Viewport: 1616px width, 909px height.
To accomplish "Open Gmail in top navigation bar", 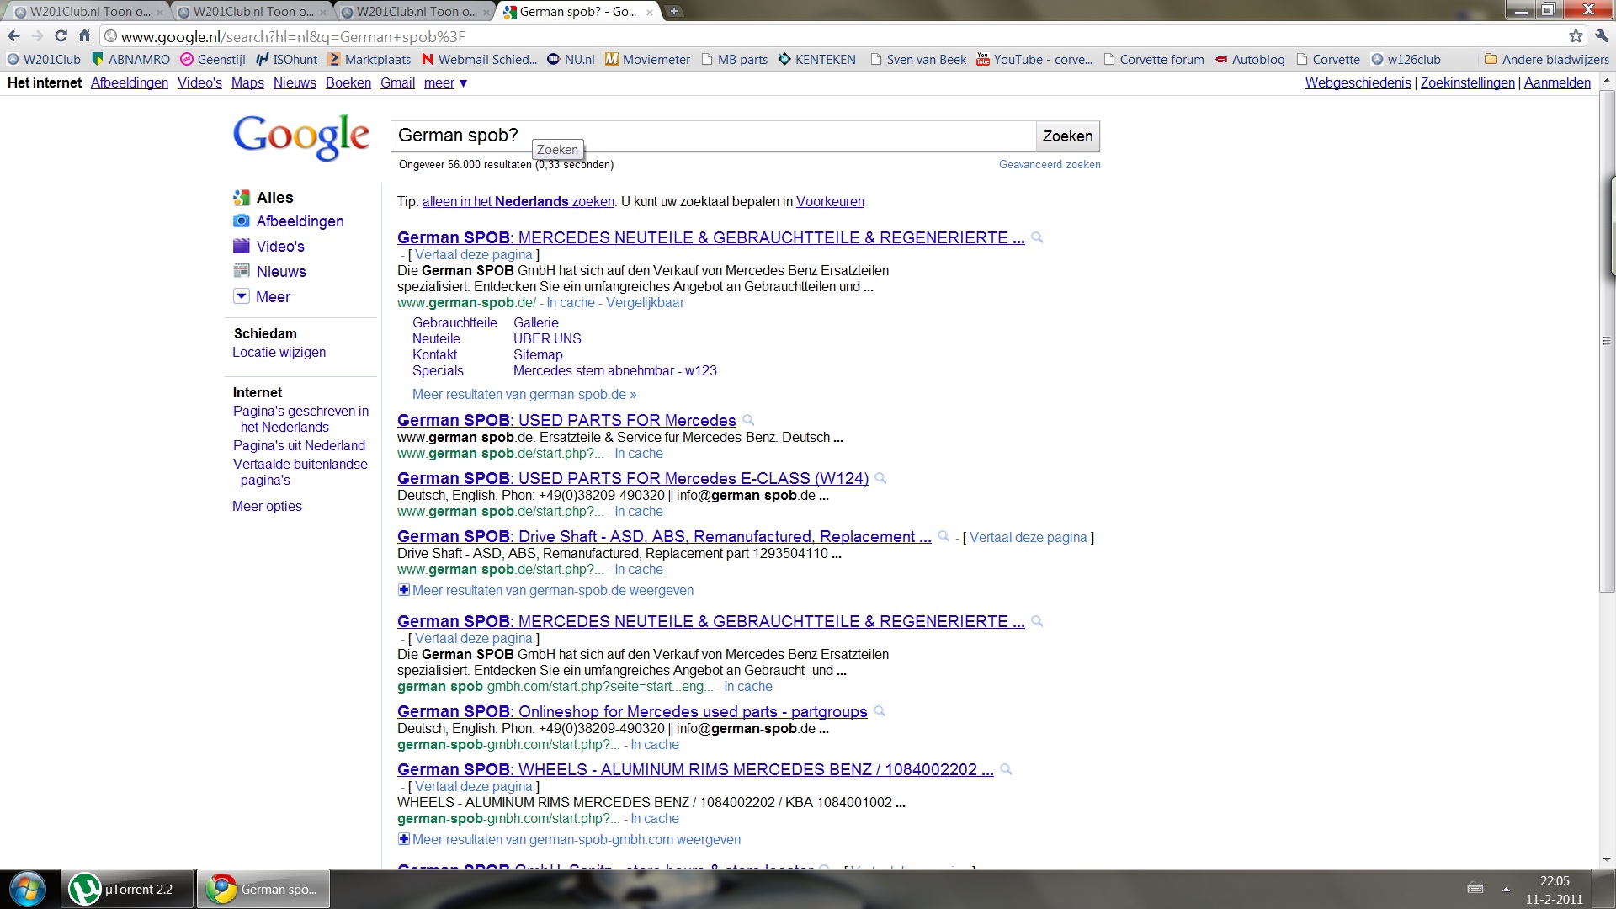I will point(397,82).
